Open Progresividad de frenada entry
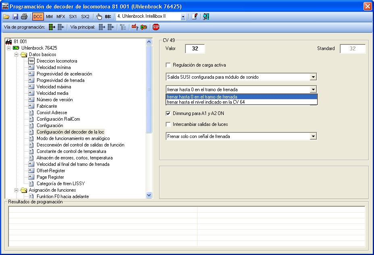Screen dimensions: 374x255 click(60, 80)
